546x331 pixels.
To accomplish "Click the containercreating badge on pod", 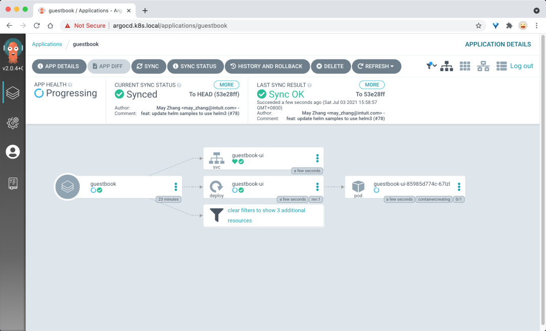I will pos(434,199).
